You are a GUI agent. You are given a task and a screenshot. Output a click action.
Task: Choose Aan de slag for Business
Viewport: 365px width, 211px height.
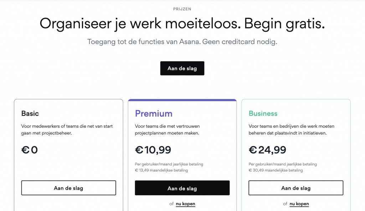pyautogui.click(x=296, y=188)
